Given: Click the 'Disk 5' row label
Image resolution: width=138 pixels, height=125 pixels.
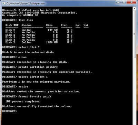Looking at the screenshot, I should click(x=10, y=42).
